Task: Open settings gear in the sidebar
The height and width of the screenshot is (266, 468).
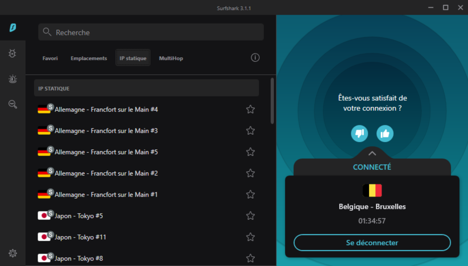Action: point(13,253)
